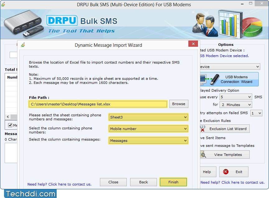Open the USB Modems Connection Wizard
This screenshot has width=269, height=198.
(229, 79)
